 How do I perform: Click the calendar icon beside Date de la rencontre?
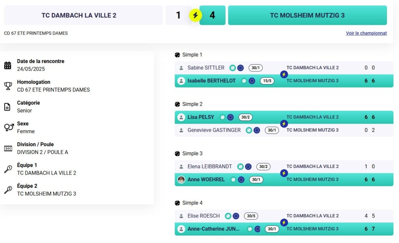click(8, 65)
